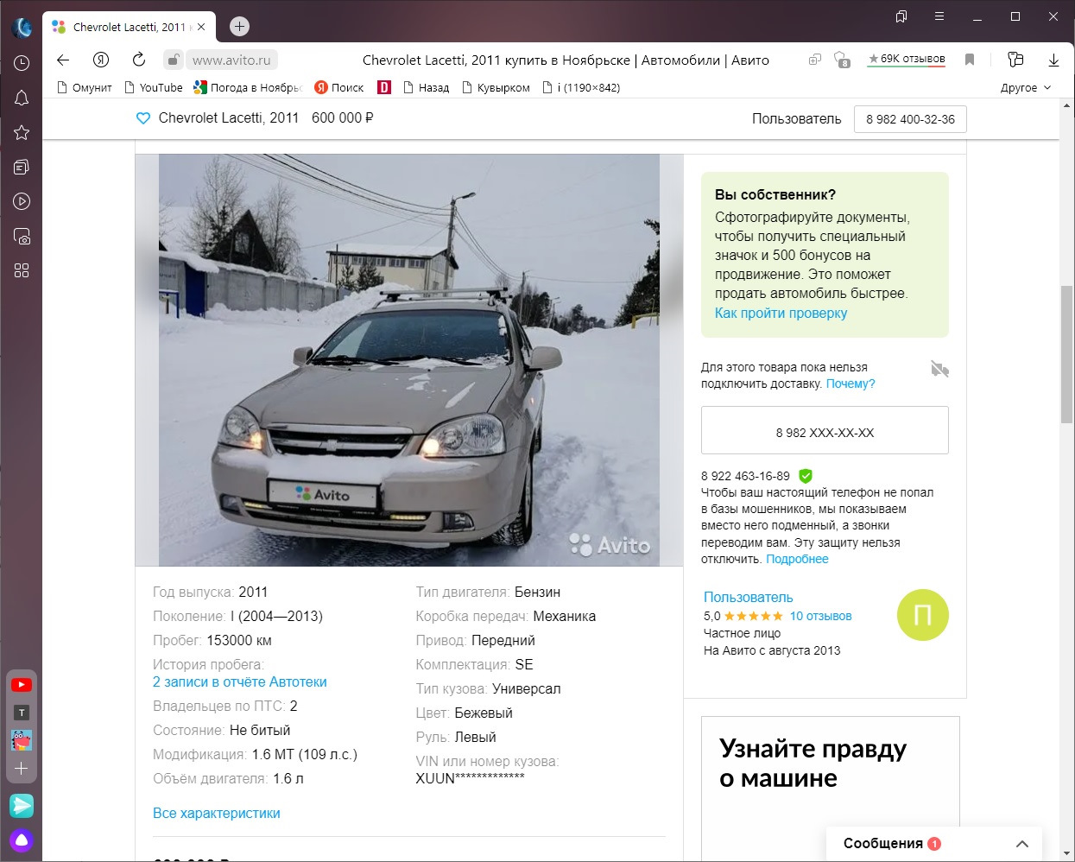The width and height of the screenshot is (1075, 862).
Task: Open new tab with plus button
Action: tap(239, 27)
